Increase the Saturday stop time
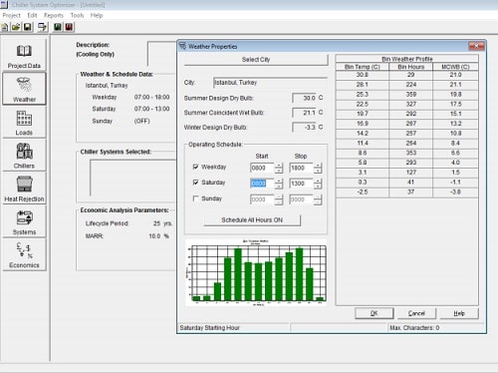This screenshot has width=498, height=373. tap(318, 181)
